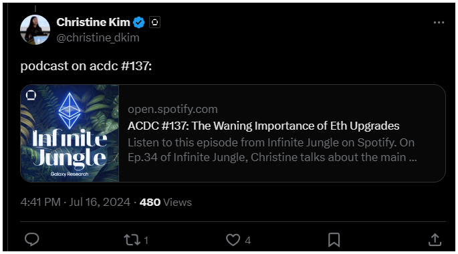The width and height of the screenshot is (458, 254).
Task: Click the blue verified checkmark badge
Action: [x=139, y=23]
